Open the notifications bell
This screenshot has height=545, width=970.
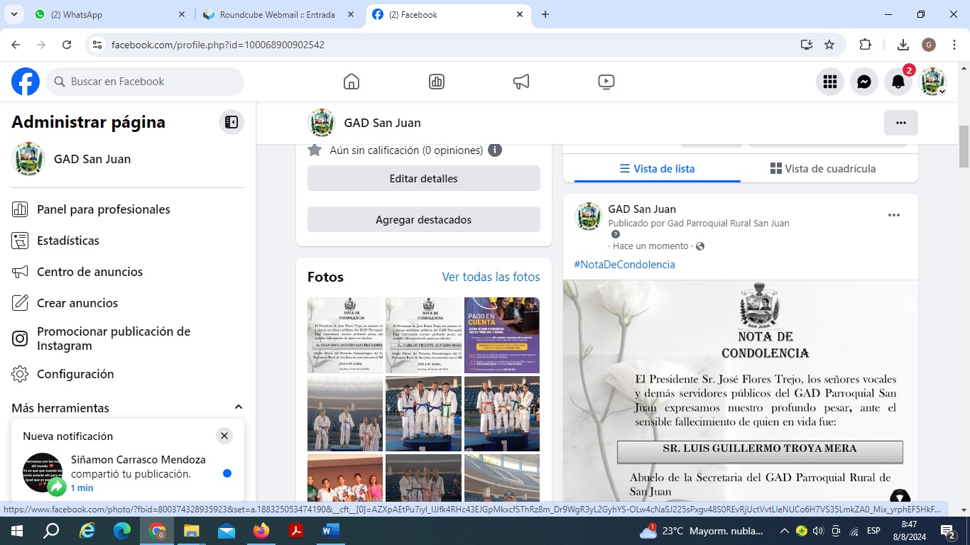coord(898,82)
